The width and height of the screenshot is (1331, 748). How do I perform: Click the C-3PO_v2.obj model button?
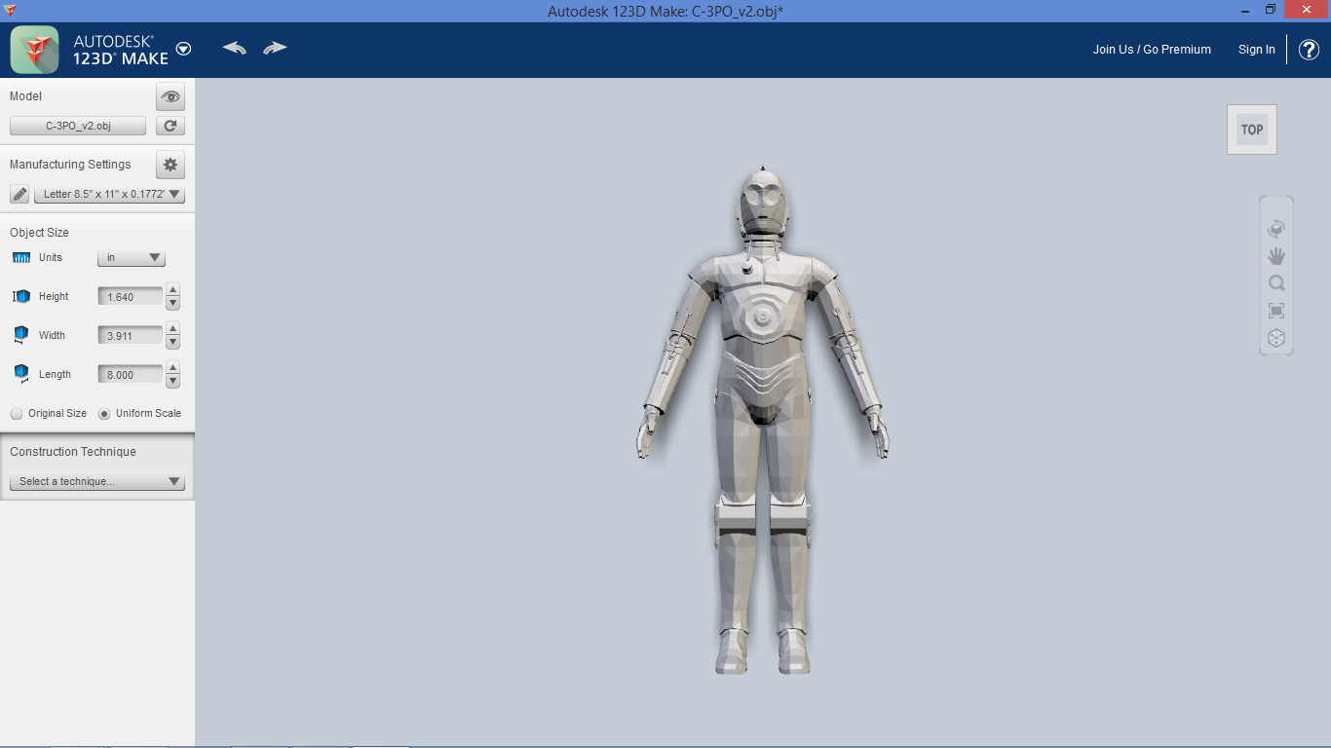coord(78,126)
